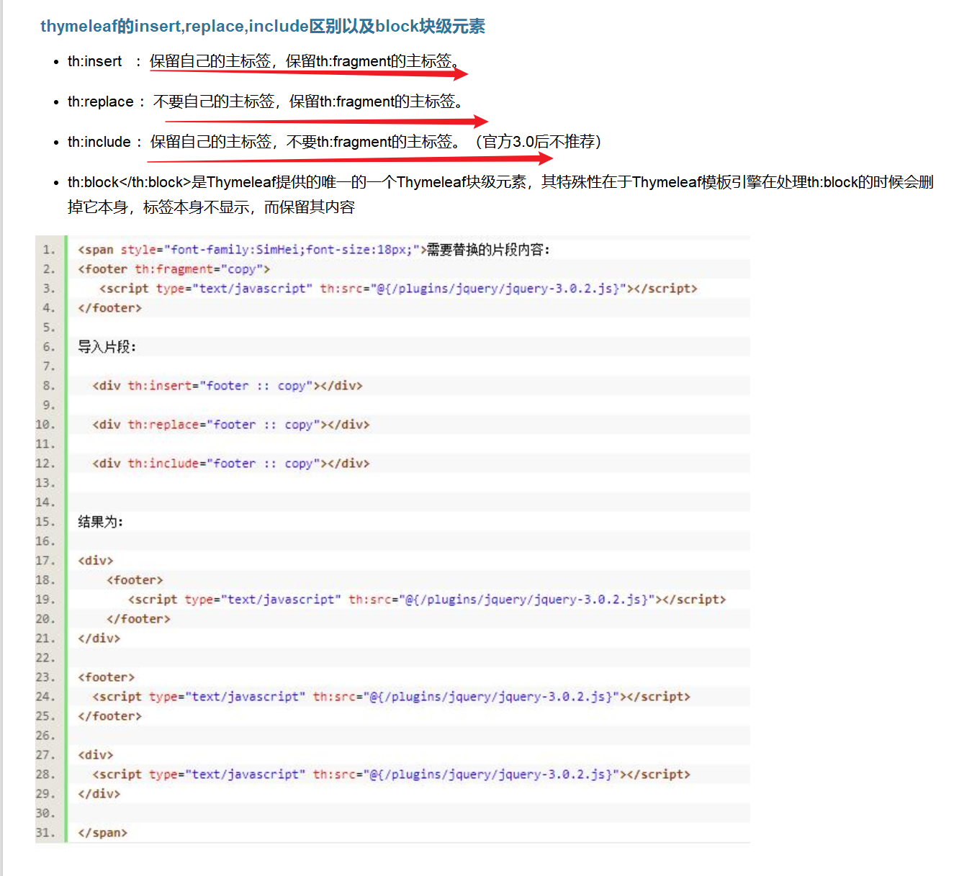Click the script tag on code line 28

391,775
